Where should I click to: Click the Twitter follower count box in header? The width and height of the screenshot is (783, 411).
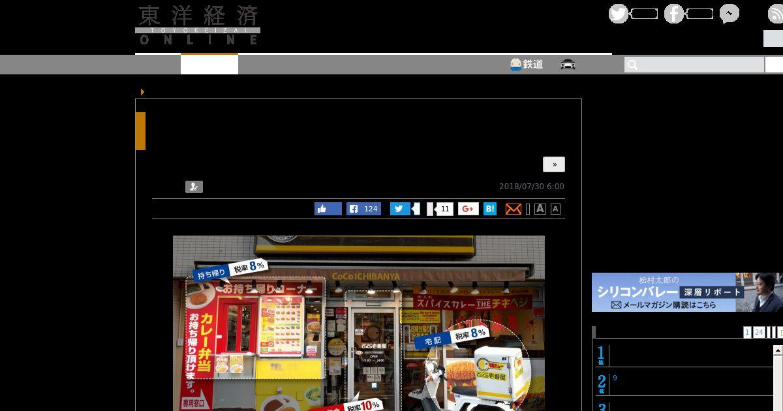644,14
